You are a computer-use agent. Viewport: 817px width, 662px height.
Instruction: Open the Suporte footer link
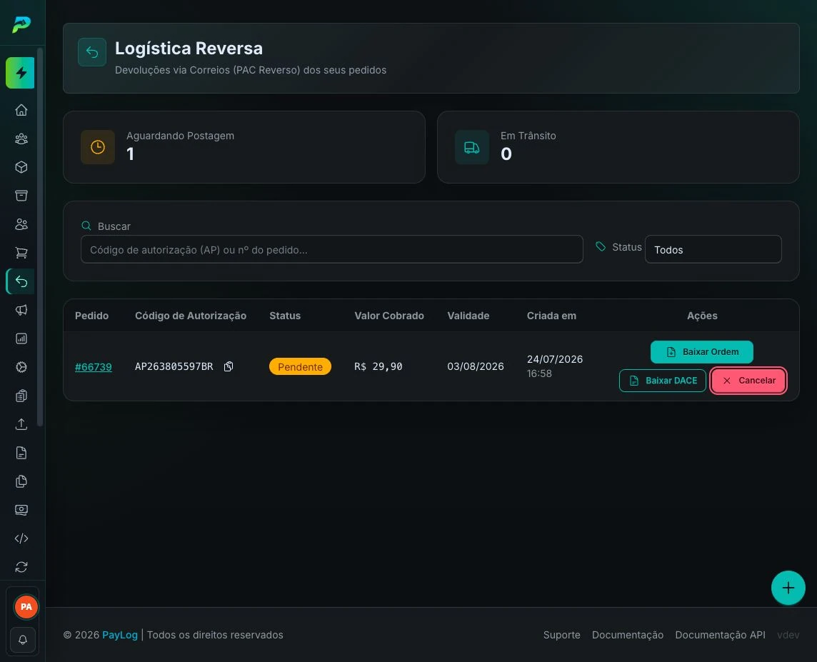(x=561, y=635)
